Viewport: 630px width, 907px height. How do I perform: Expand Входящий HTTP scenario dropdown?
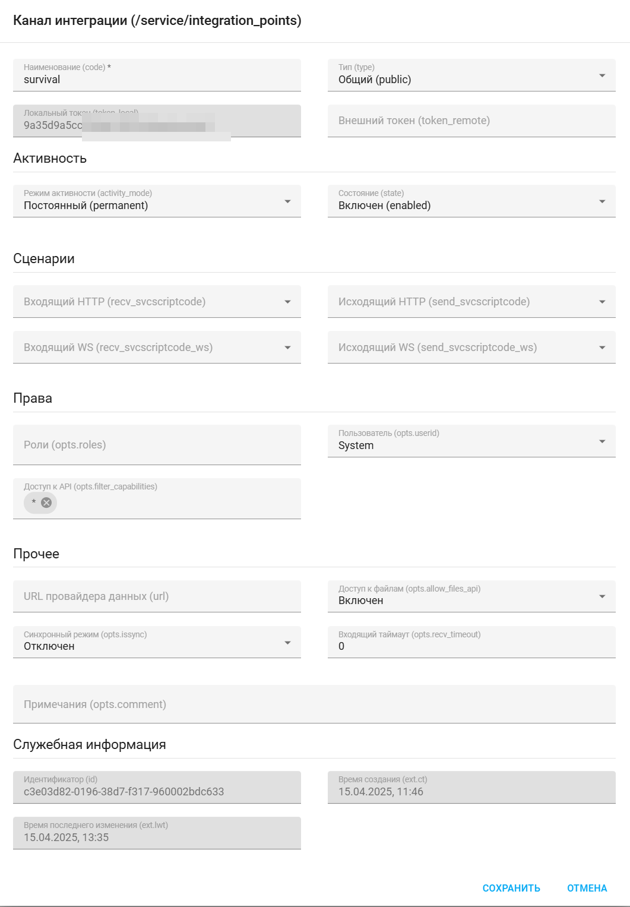click(x=157, y=302)
